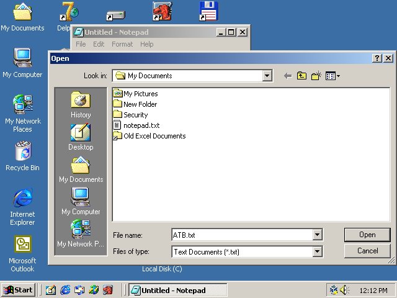Open the View Menu icon in the dialog

pyautogui.click(x=332, y=76)
